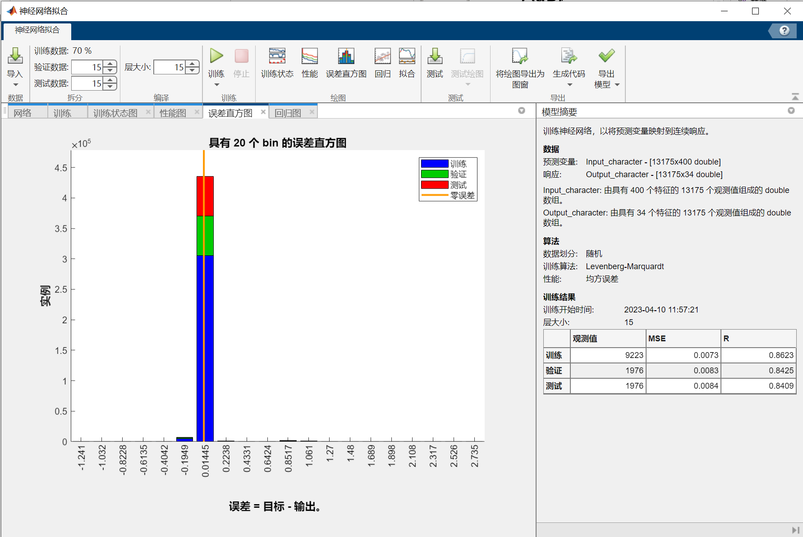Decrease 验证数据 percentage with the down stepper
Image resolution: width=803 pixels, height=537 pixels.
110,71
